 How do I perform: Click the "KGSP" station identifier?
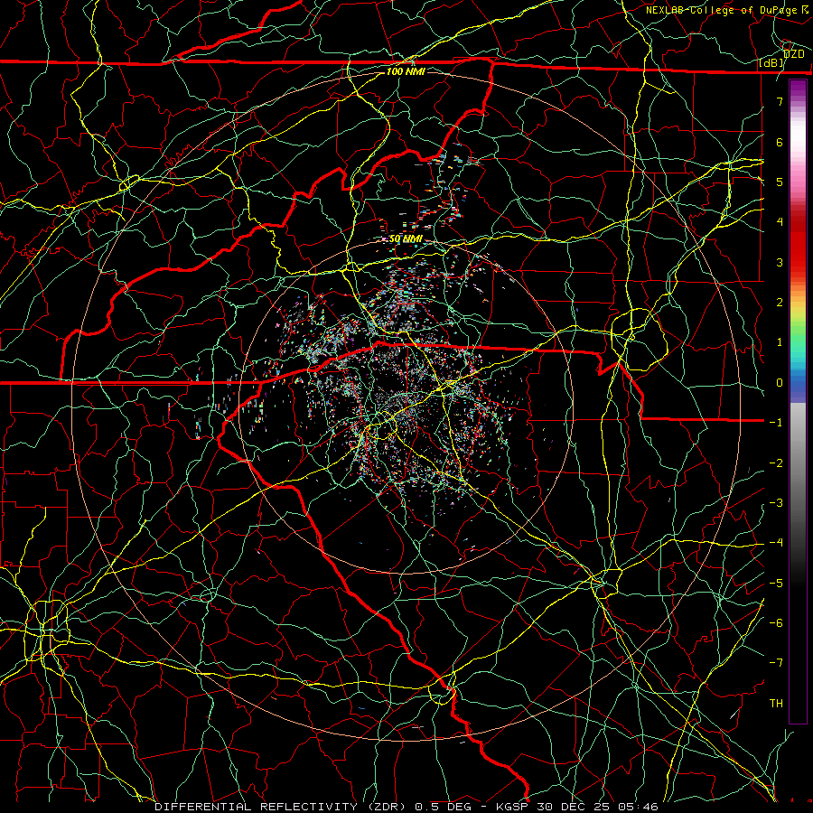click(x=514, y=807)
